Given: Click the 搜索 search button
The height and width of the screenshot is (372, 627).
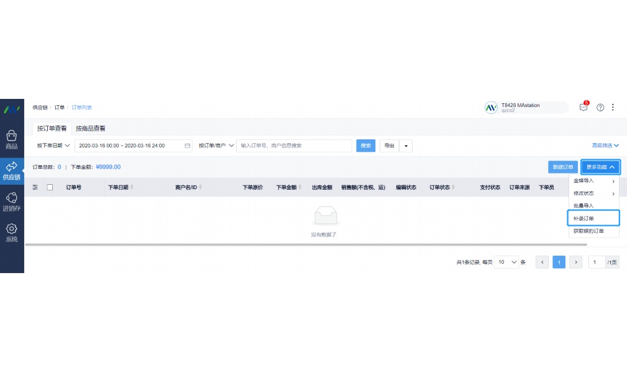Looking at the screenshot, I should pos(365,145).
